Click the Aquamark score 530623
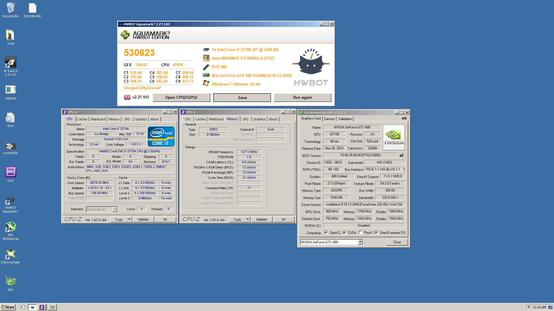 [139, 53]
